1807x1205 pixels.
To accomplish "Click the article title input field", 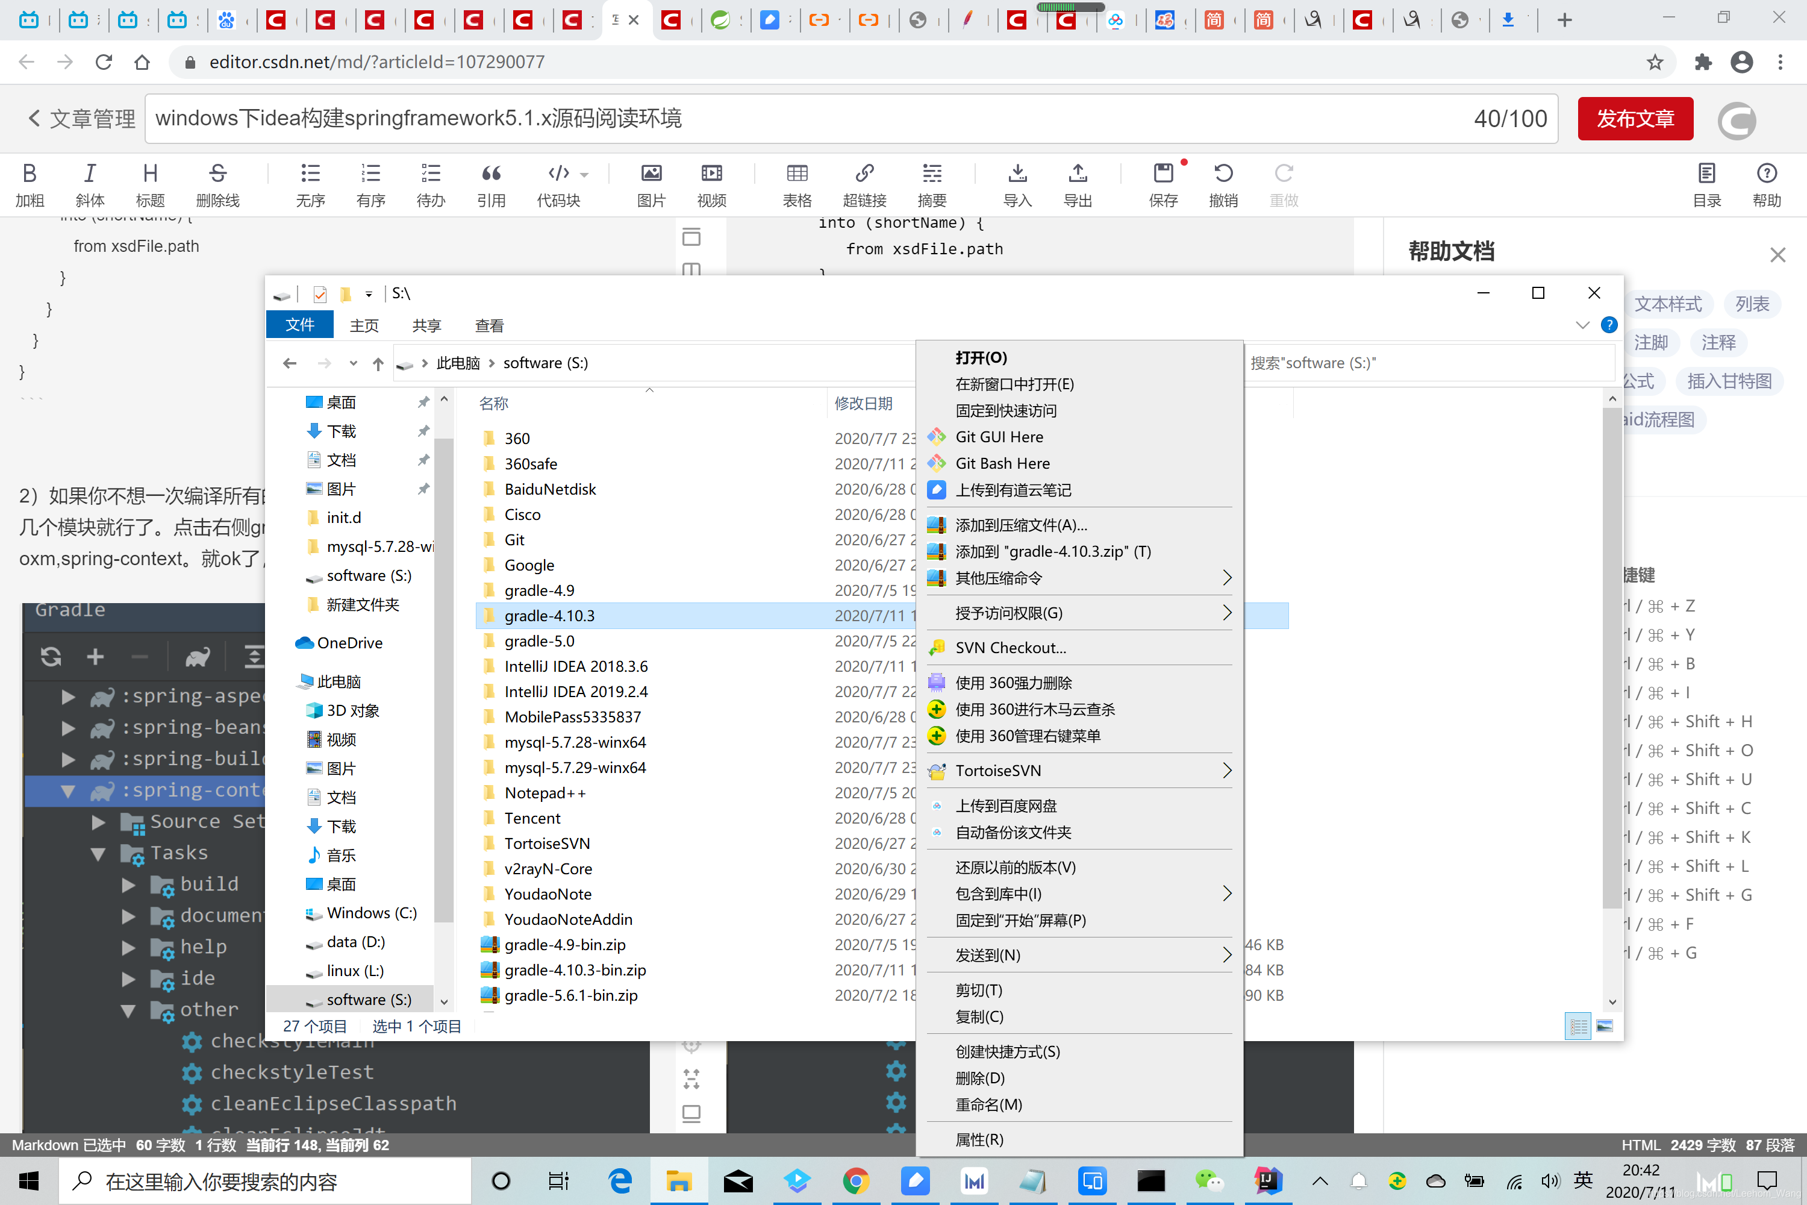I will 851,119.
